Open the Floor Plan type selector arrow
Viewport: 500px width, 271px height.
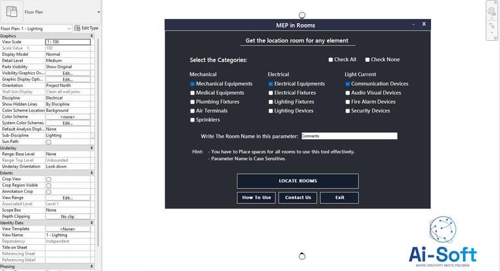[98, 12]
